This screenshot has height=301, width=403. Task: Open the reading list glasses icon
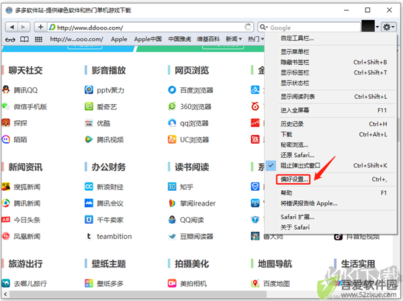tap(10, 40)
